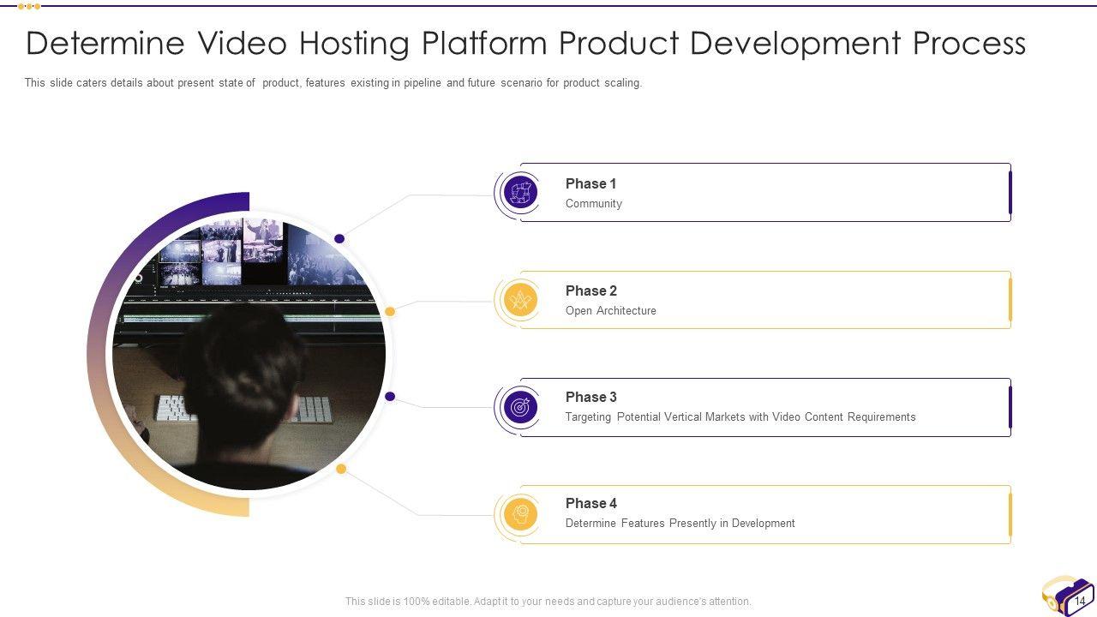Screen dimensions: 1097x617
Task: Click the Phase 1 heading text
Action: tap(590, 183)
